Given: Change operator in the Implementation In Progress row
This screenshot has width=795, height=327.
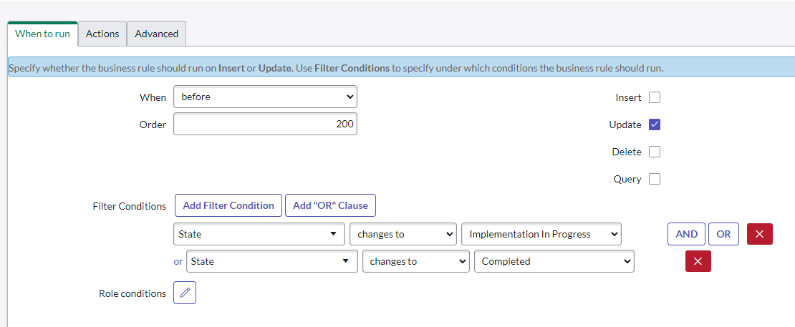Looking at the screenshot, I should click(x=403, y=234).
